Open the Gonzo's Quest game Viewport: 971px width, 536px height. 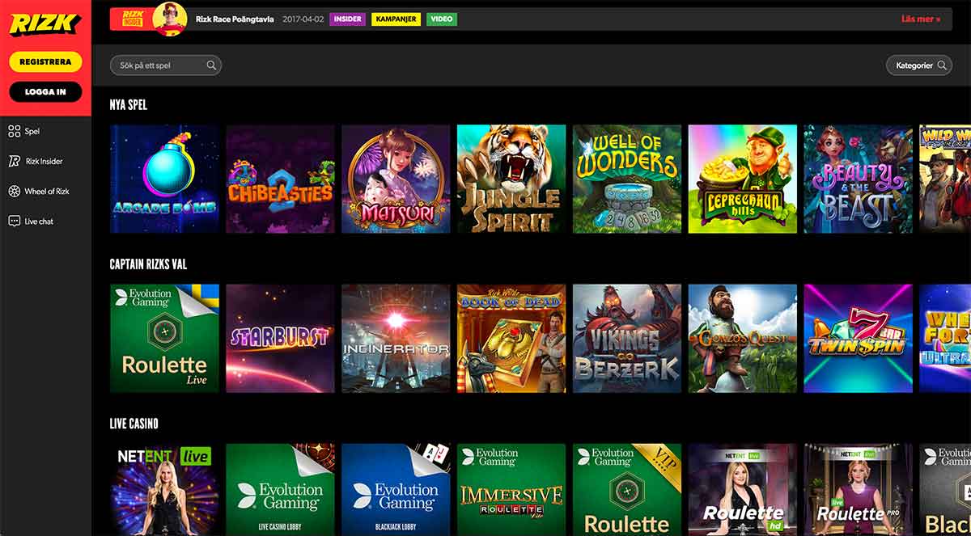coord(743,338)
